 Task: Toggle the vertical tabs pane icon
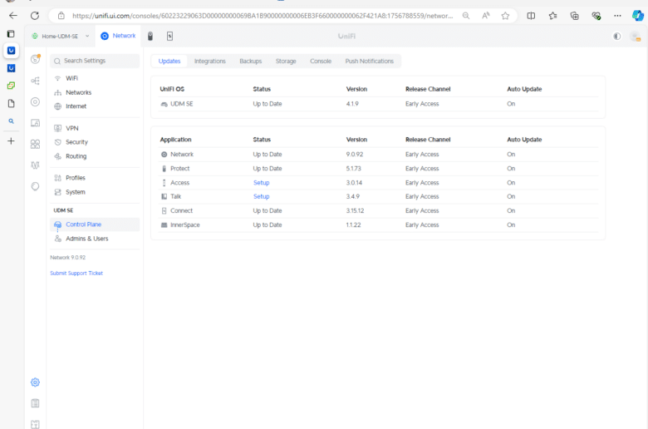[11, 33]
